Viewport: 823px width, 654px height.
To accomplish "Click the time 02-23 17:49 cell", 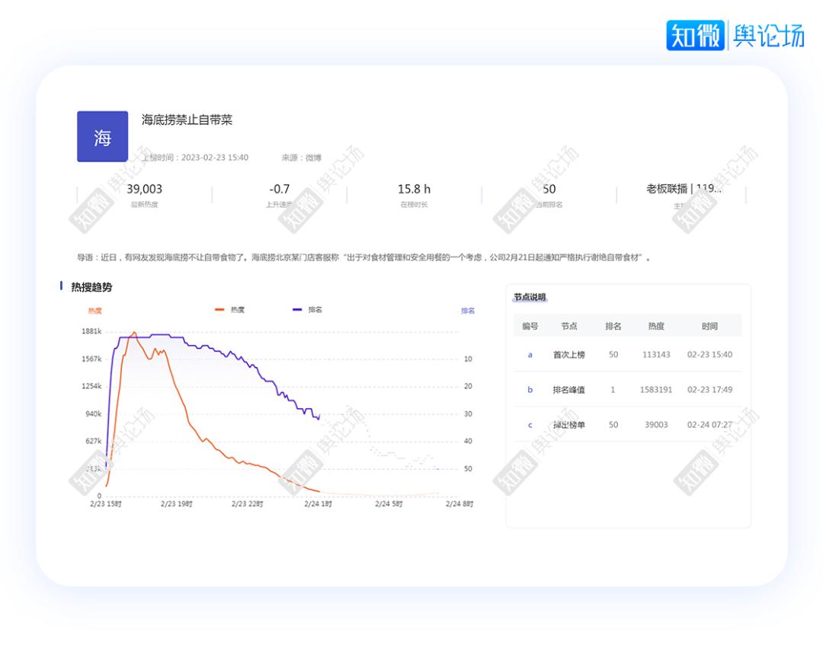I will tap(709, 390).
